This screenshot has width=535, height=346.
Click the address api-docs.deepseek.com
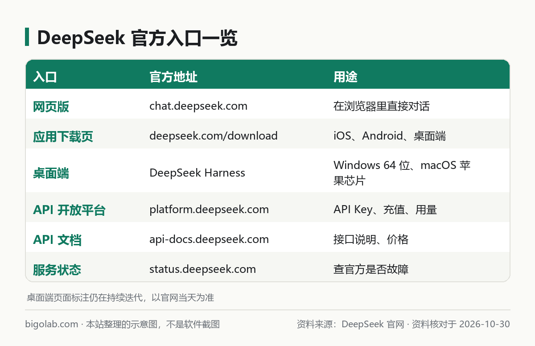209,239
